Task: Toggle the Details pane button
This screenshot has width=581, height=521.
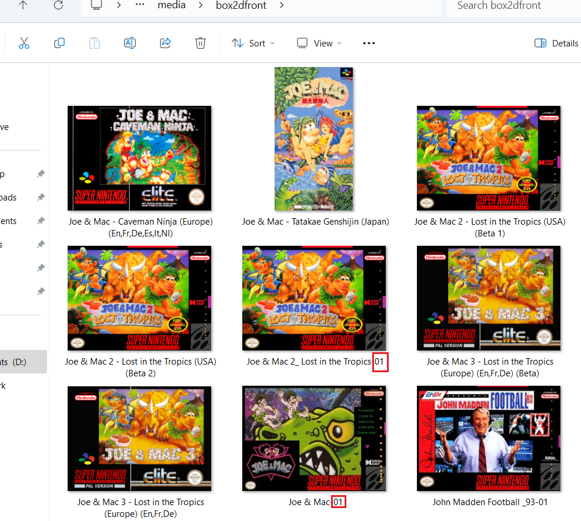Action: (556, 44)
